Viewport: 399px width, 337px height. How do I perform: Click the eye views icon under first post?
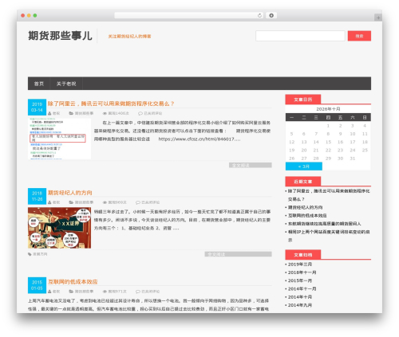click(105, 113)
